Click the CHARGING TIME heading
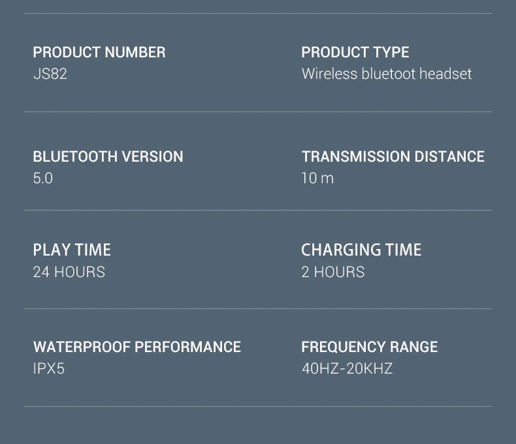 click(361, 250)
